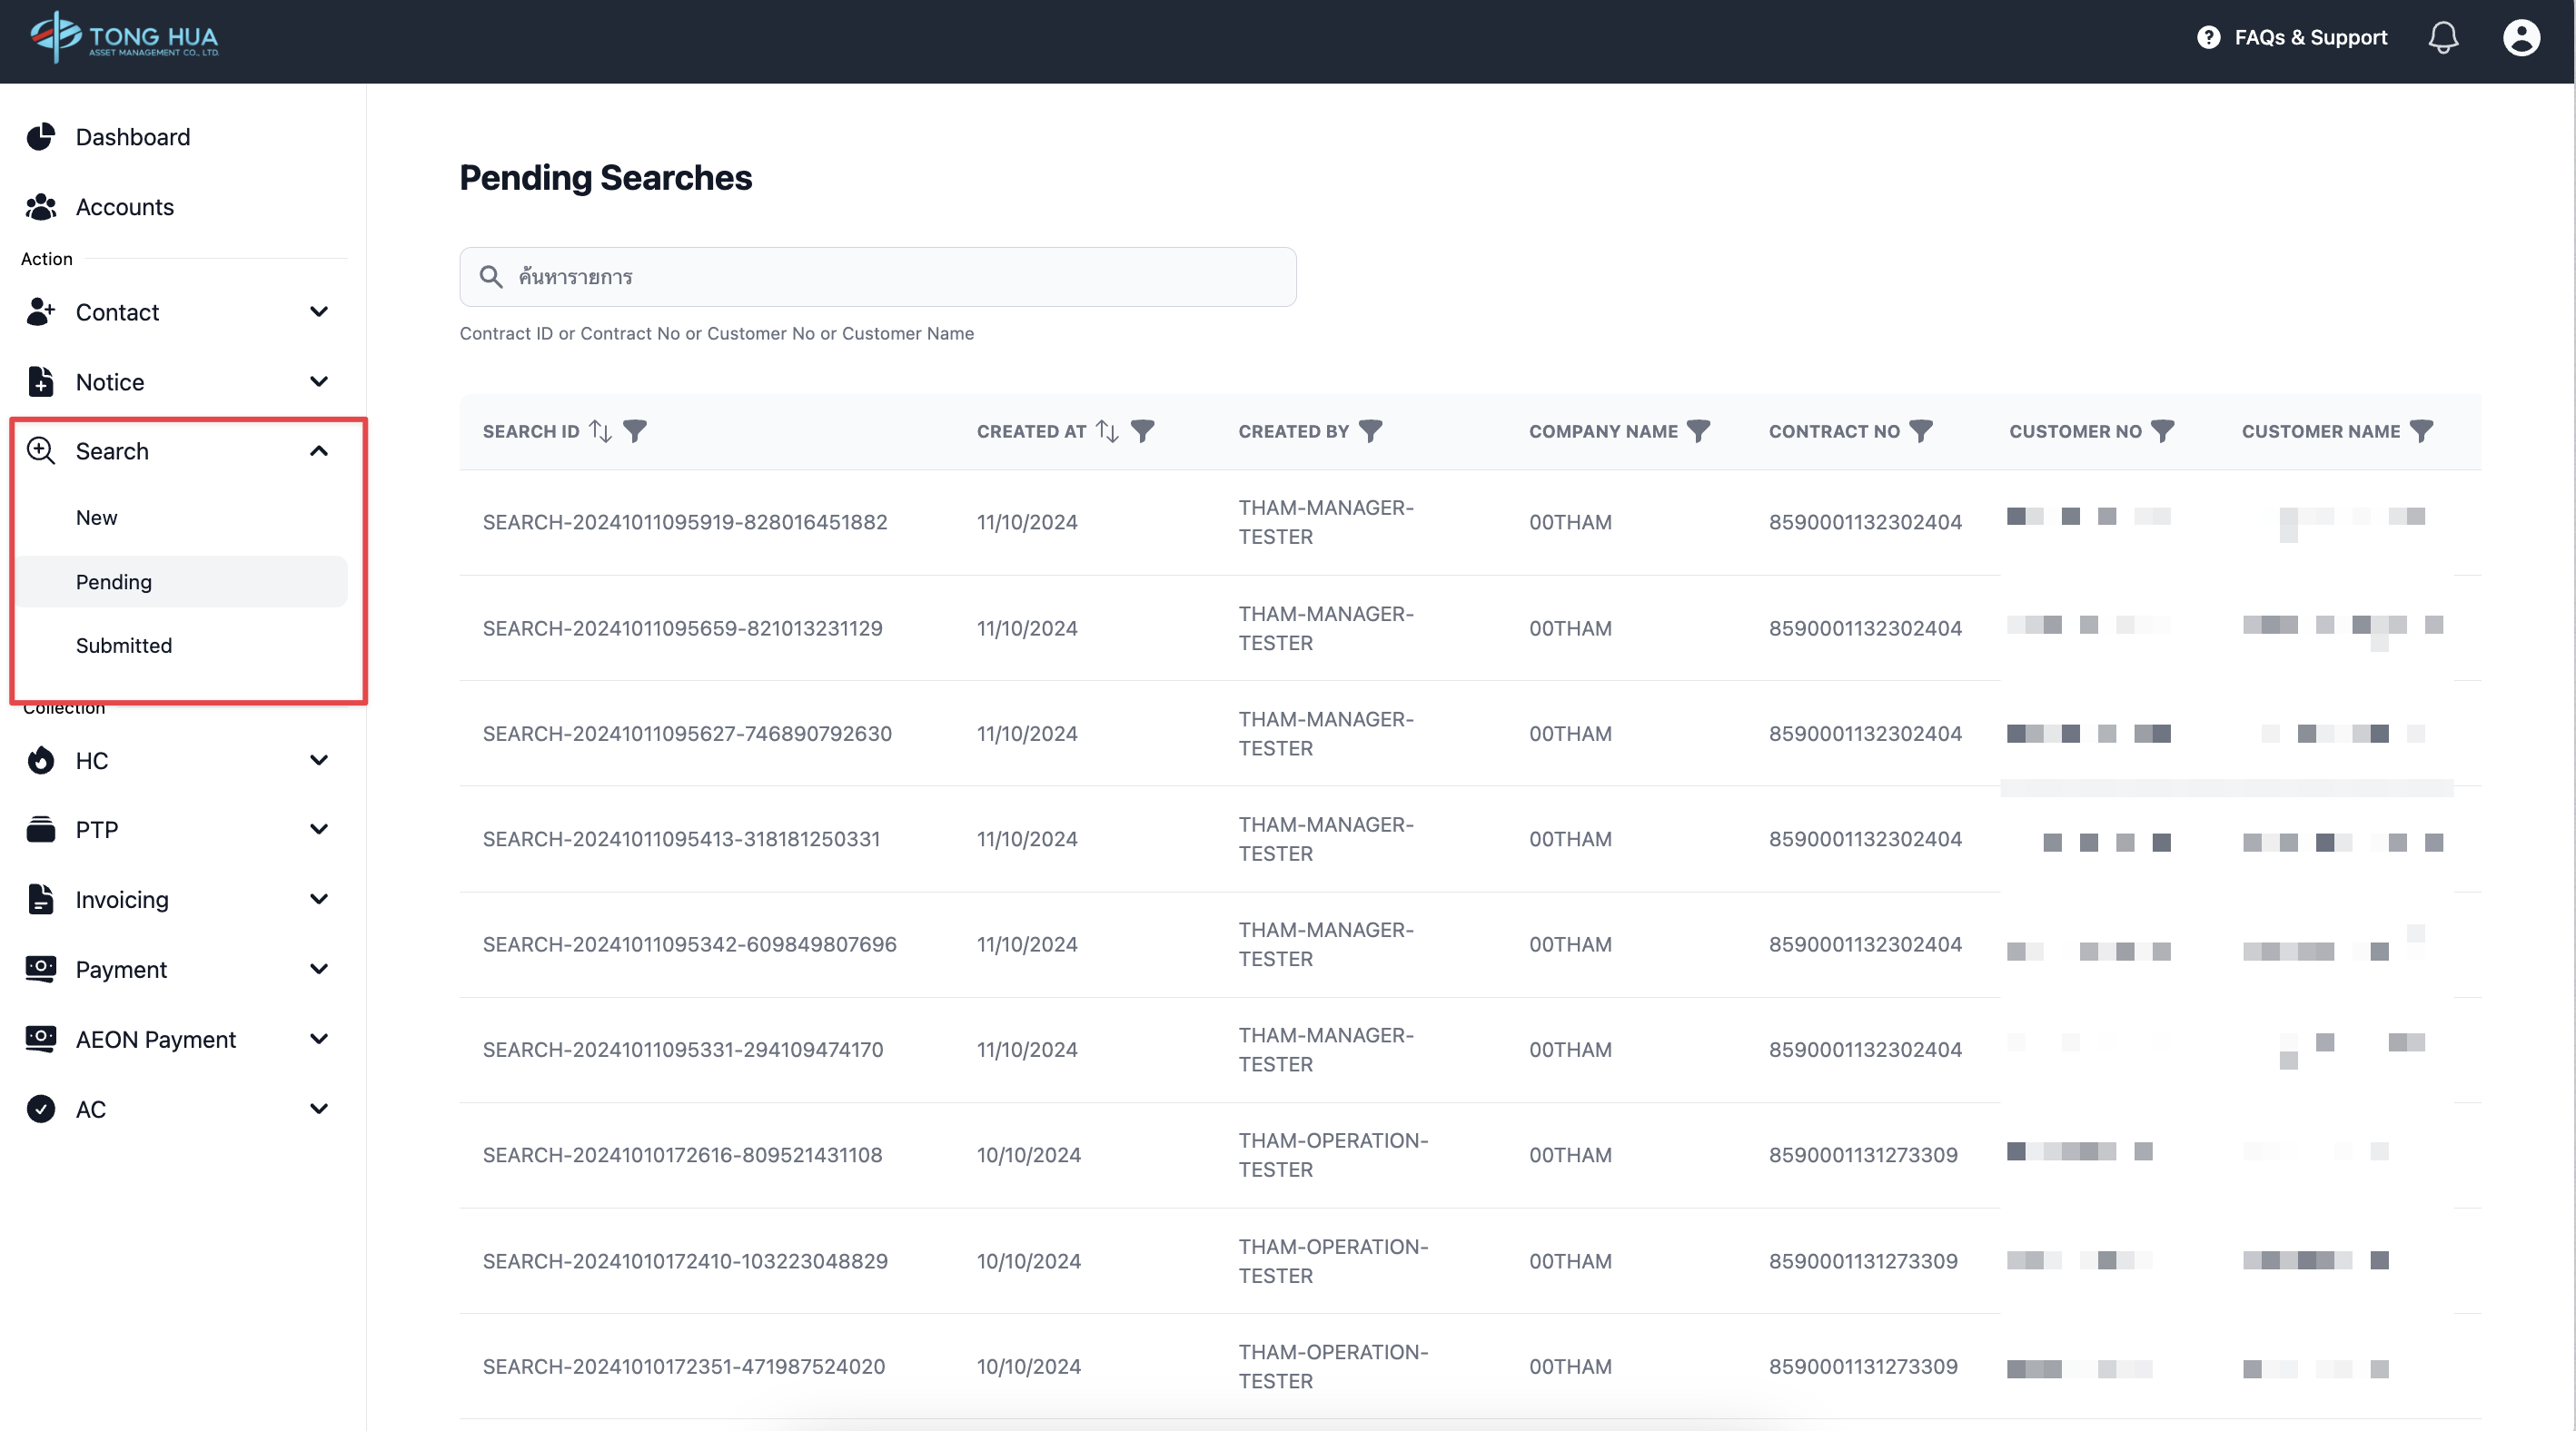
Task: Click the Search ID filter funnel
Action: coord(635,430)
